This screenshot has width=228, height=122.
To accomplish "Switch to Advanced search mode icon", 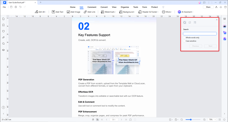I will (x=195, y=22).
